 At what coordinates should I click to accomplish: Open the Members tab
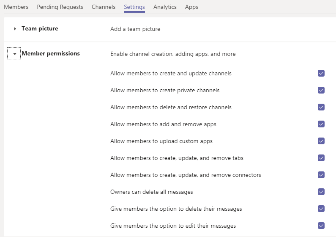click(16, 7)
